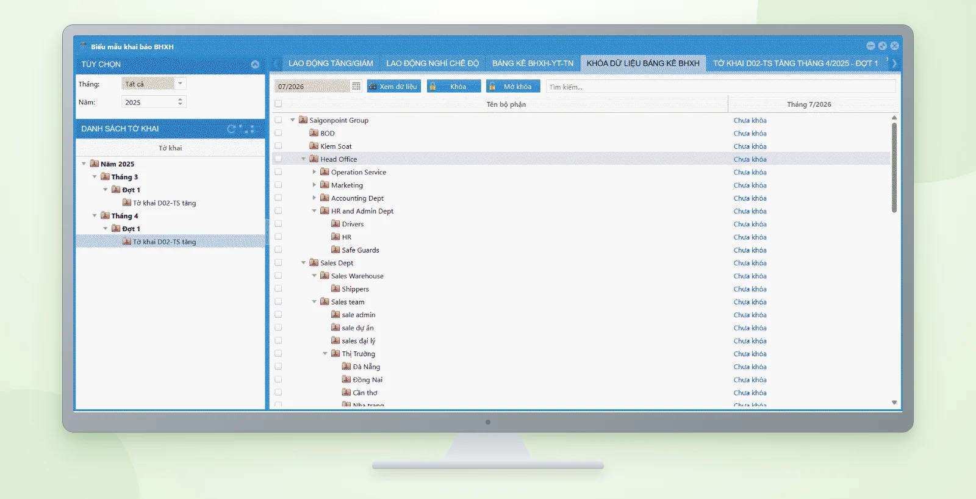Click the Saigonpoint Group folder icon
The height and width of the screenshot is (499, 976).
click(x=303, y=120)
